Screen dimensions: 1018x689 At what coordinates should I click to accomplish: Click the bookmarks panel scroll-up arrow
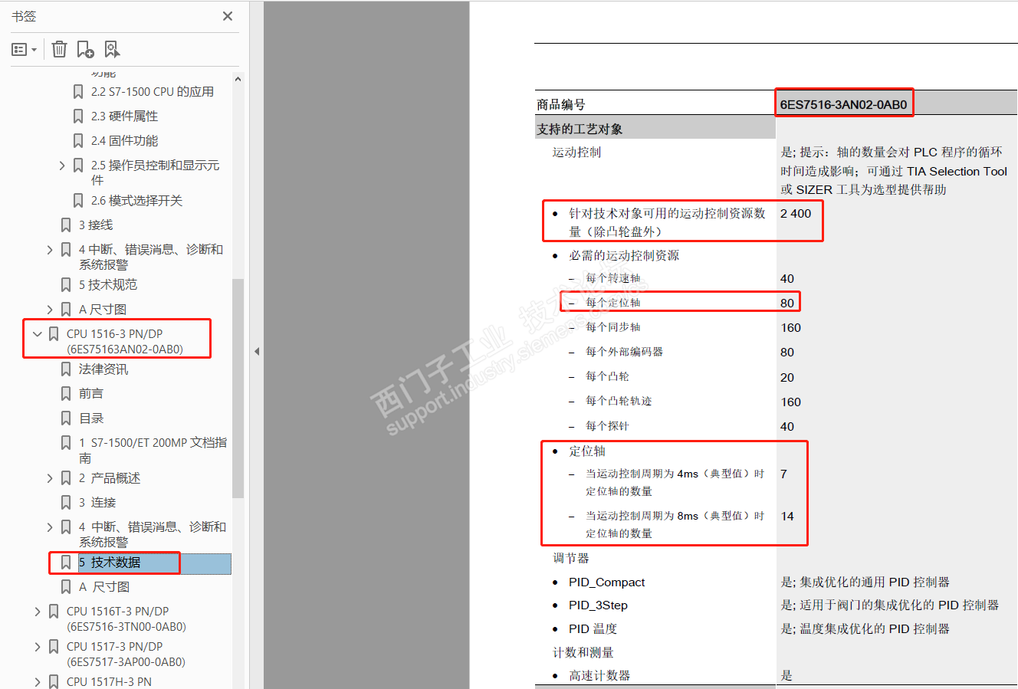tap(238, 79)
